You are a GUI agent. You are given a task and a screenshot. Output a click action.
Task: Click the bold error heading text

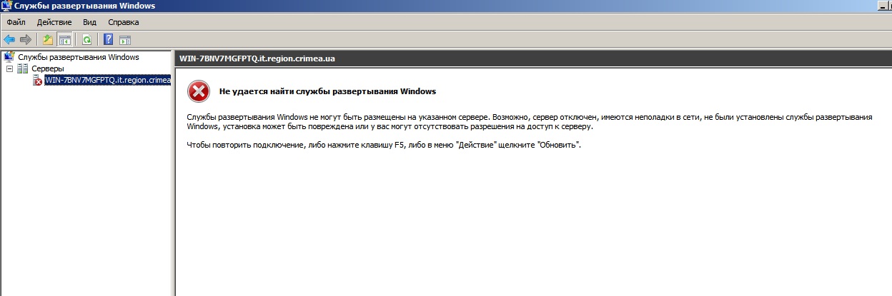327,91
